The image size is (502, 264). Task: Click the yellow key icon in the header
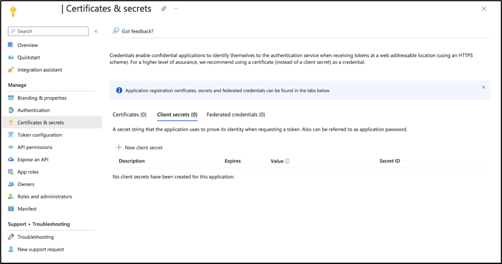[13, 11]
